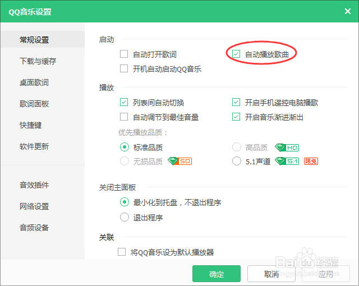The width and height of the screenshot is (359, 286).
Task: Disable 开启音乐渐进渐出 checkbox
Action: click(x=236, y=117)
